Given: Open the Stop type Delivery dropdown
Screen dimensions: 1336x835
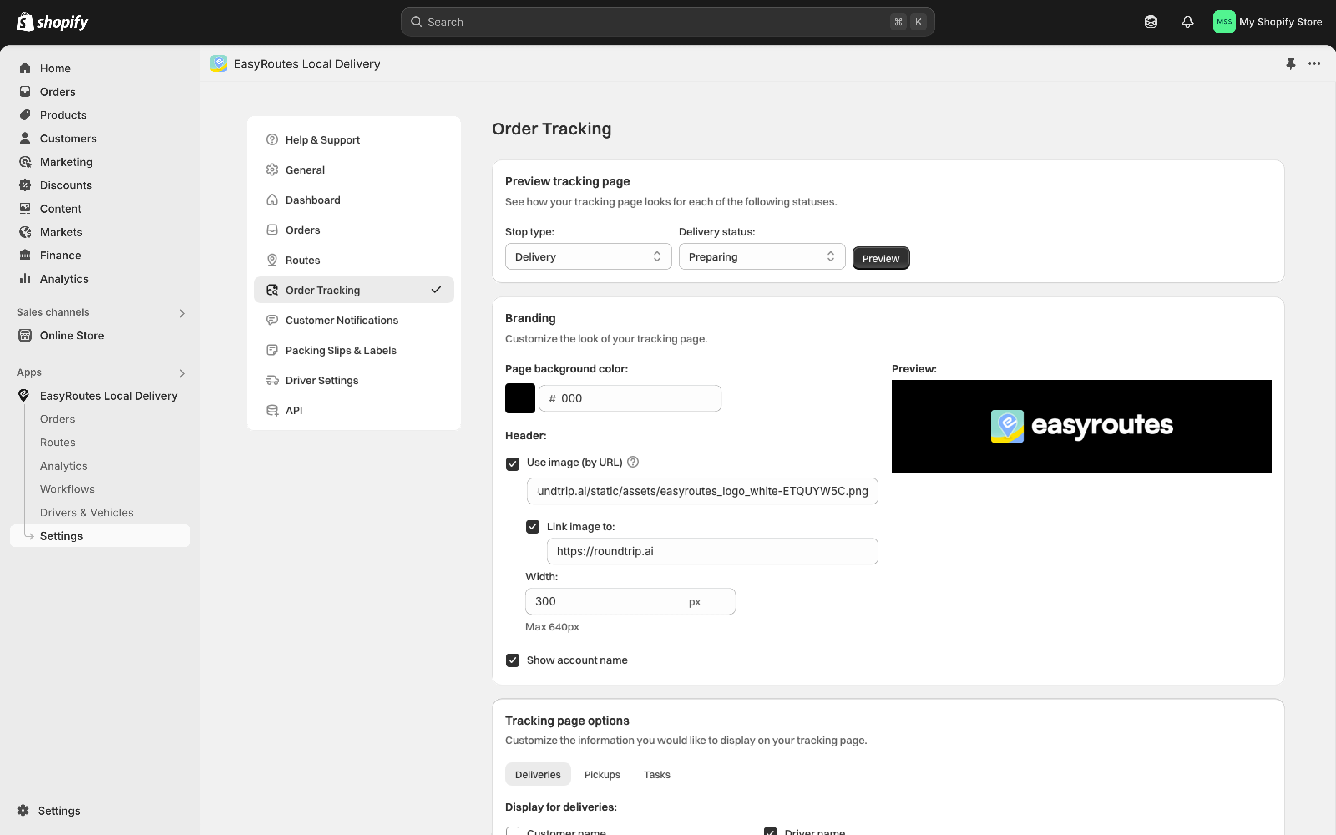Looking at the screenshot, I should pyautogui.click(x=588, y=257).
